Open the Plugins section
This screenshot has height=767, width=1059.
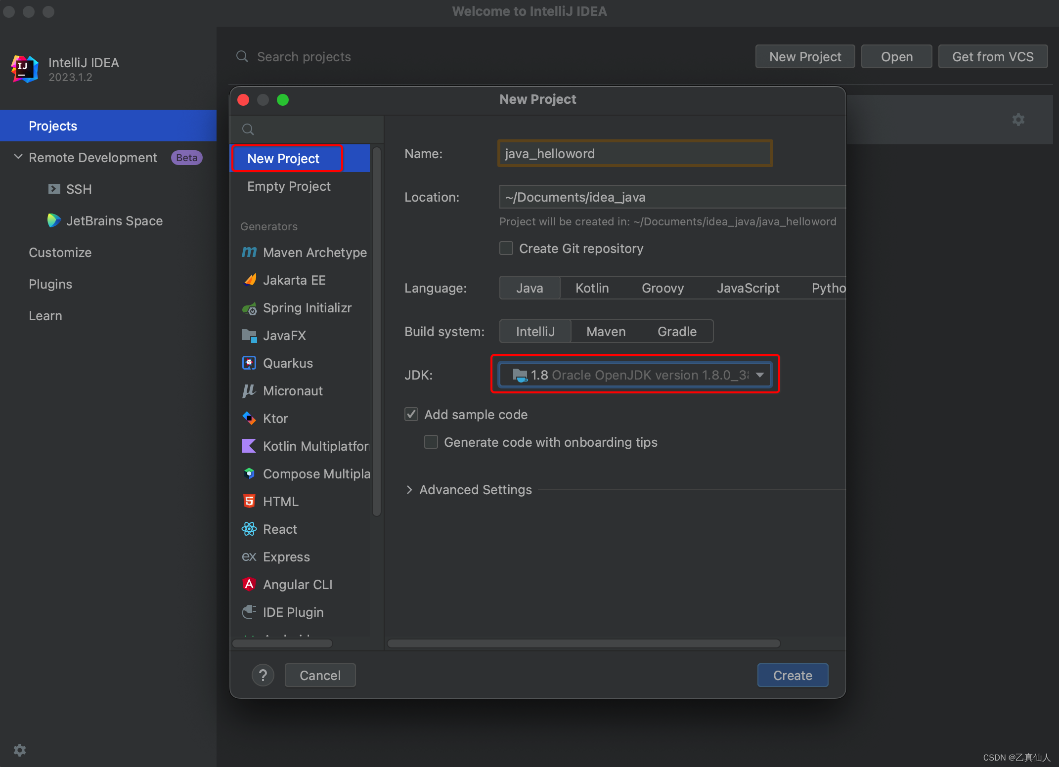coord(50,284)
